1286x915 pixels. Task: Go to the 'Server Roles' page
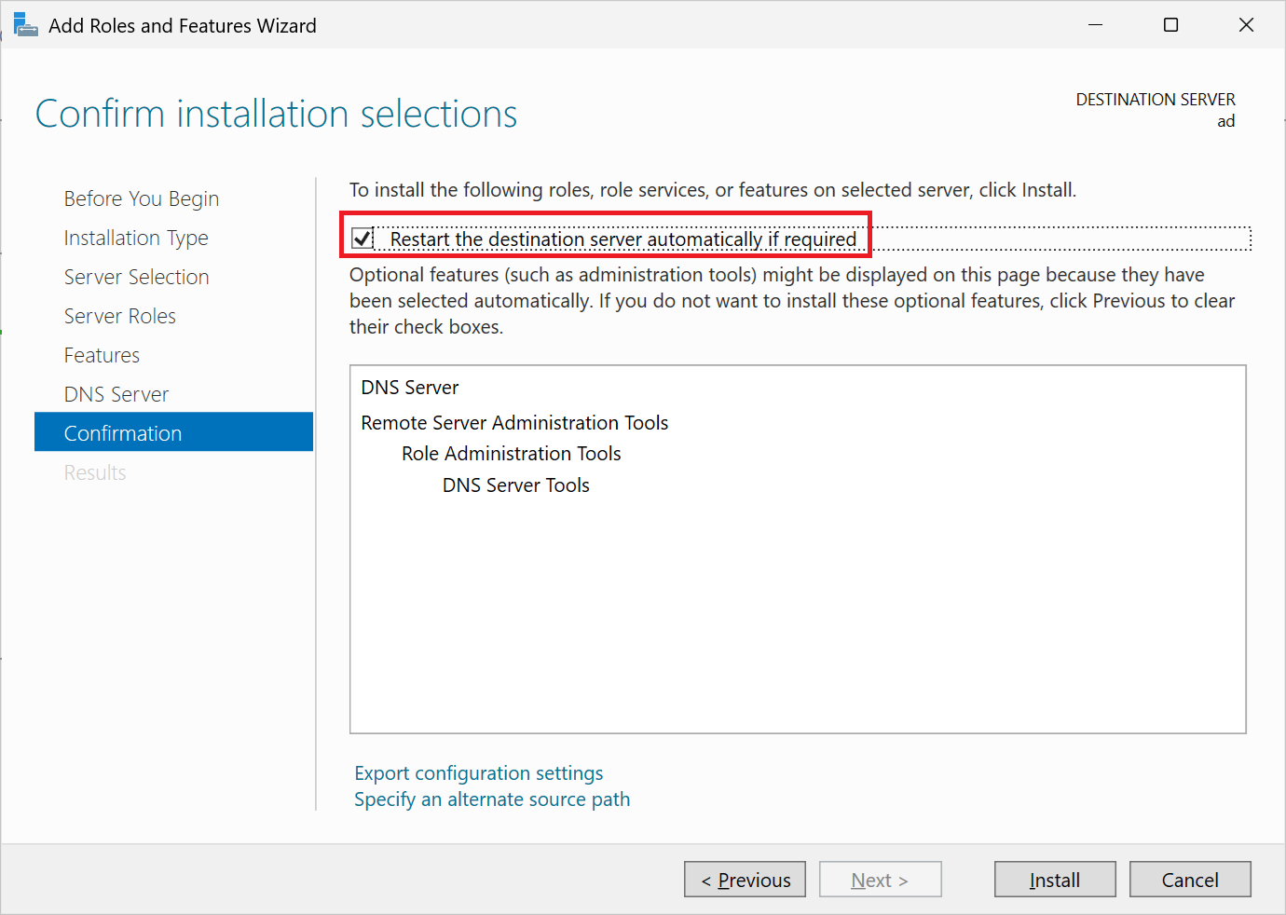[x=120, y=316]
